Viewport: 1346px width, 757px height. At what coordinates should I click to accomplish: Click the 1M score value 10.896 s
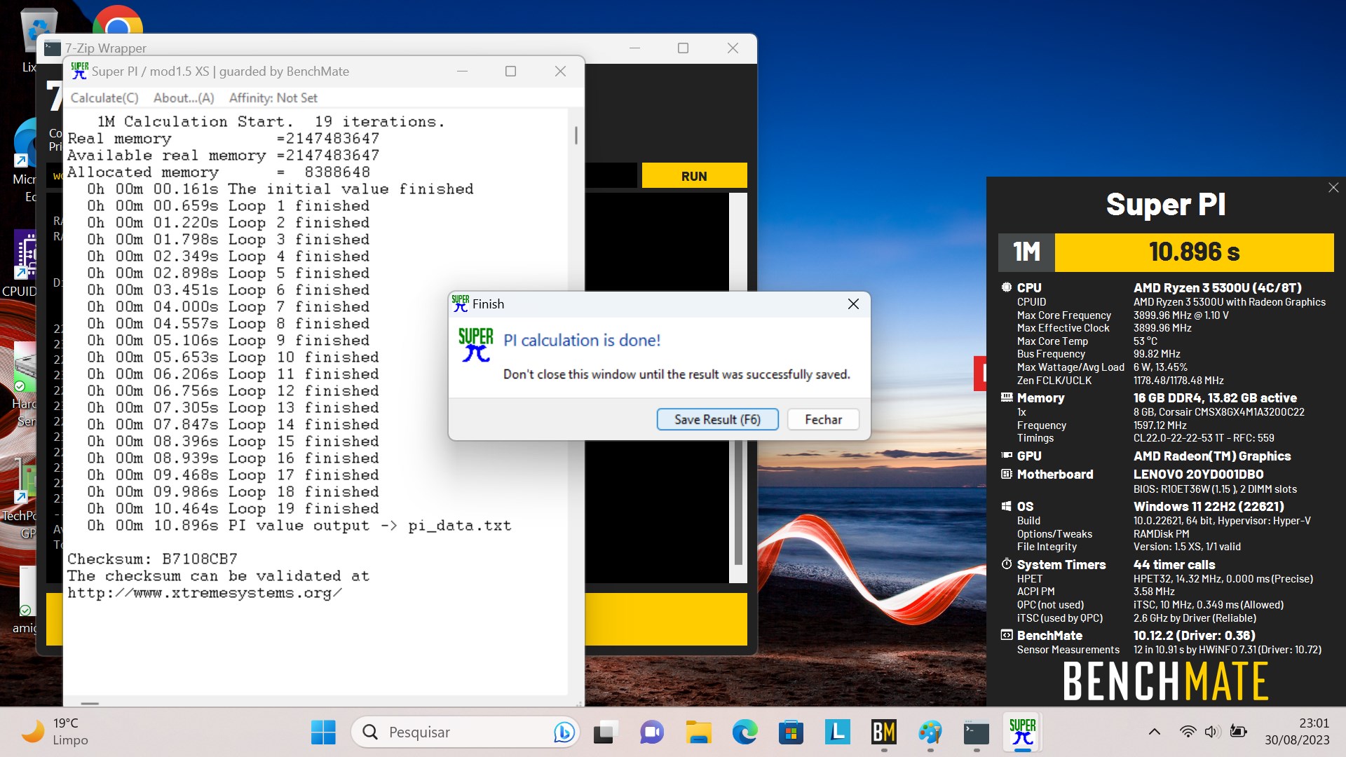click(x=1194, y=252)
